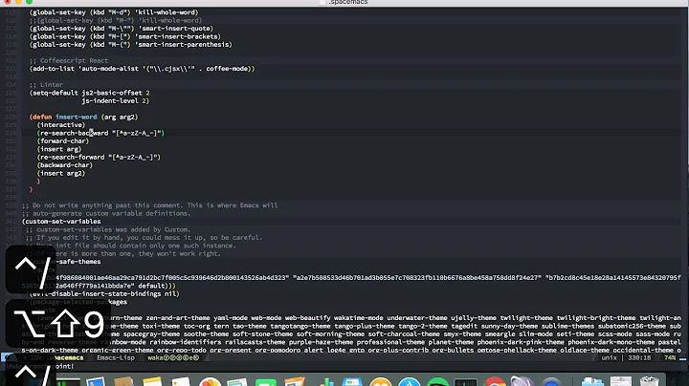Click the 338:18 cursor position indicator
Screen dimensions: 689x386
639,358
